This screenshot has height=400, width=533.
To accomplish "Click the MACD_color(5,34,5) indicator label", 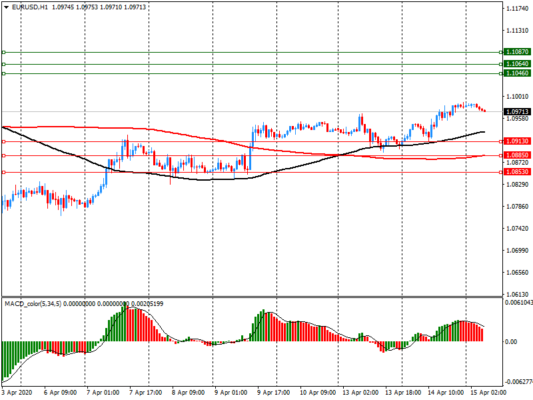I will point(37,304).
